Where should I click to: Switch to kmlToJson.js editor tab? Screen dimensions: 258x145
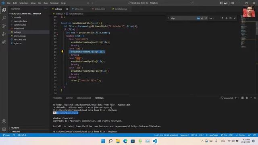coord(121,9)
